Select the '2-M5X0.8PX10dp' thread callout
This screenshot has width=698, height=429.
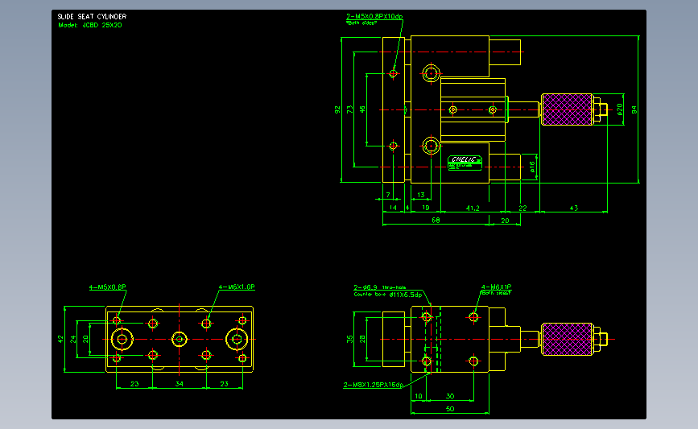pyautogui.click(x=374, y=16)
